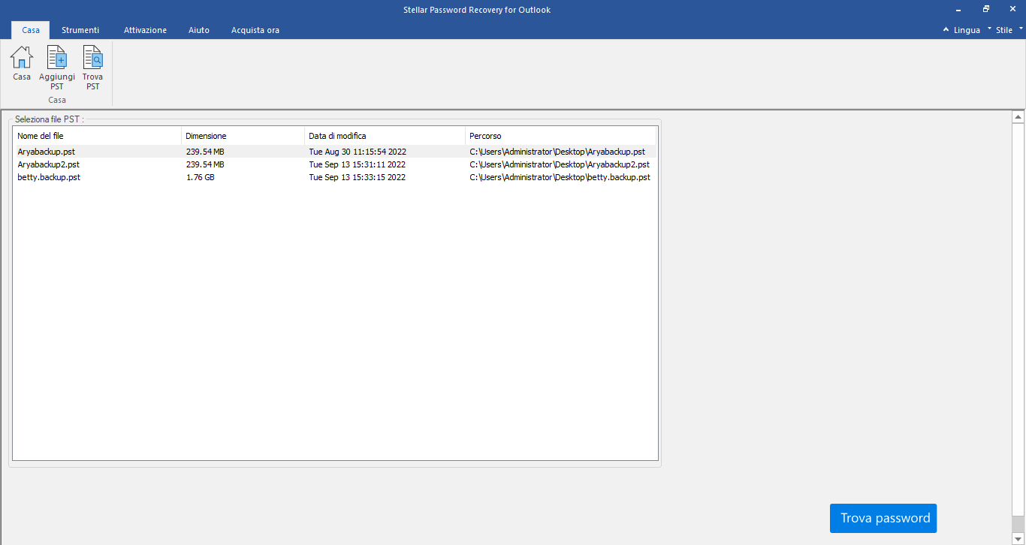Click the scrollbar up arrow

[1018, 117]
